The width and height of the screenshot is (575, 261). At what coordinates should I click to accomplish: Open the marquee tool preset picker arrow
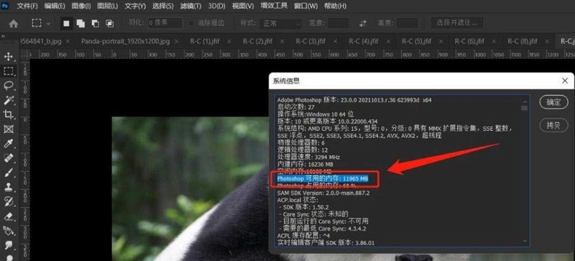[x=48, y=24]
